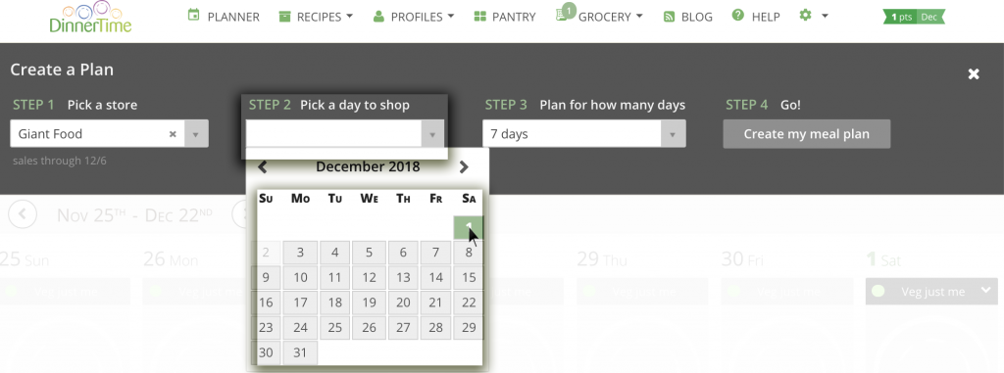
Task: Open the Recipes menu
Action: point(316,17)
